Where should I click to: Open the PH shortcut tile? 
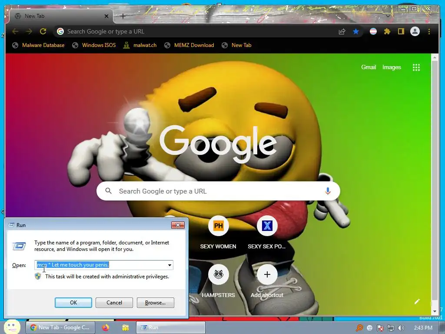(218, 226)
